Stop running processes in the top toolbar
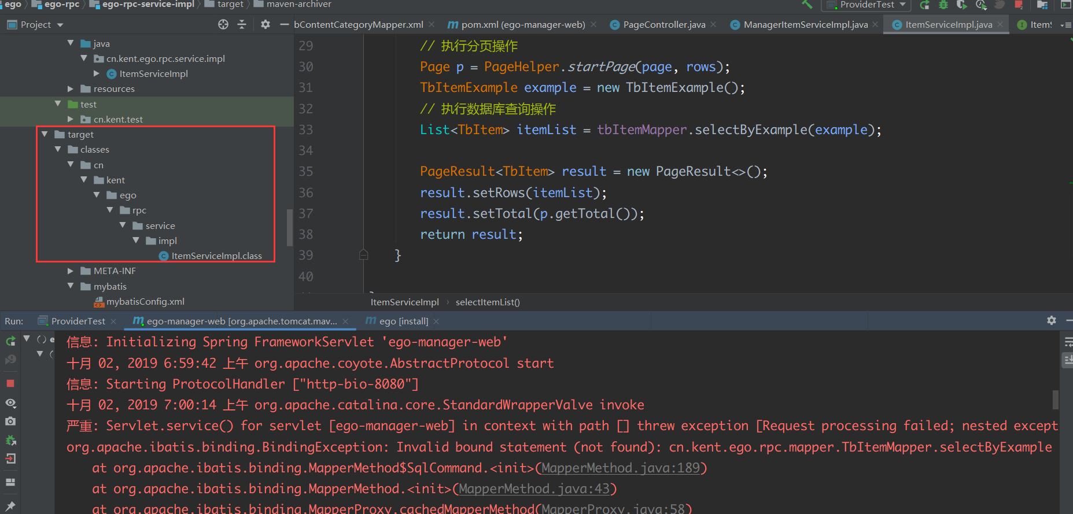1073x514 pixels. pyautogui.click(x=1019, y=5)
